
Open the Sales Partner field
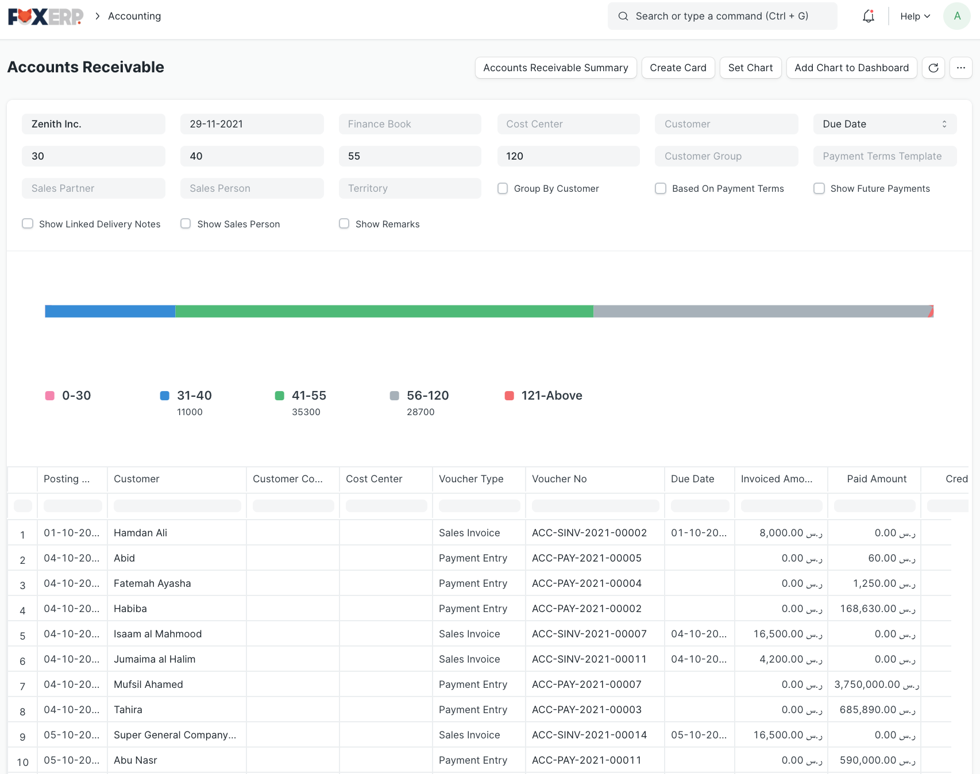click(94, 188)
